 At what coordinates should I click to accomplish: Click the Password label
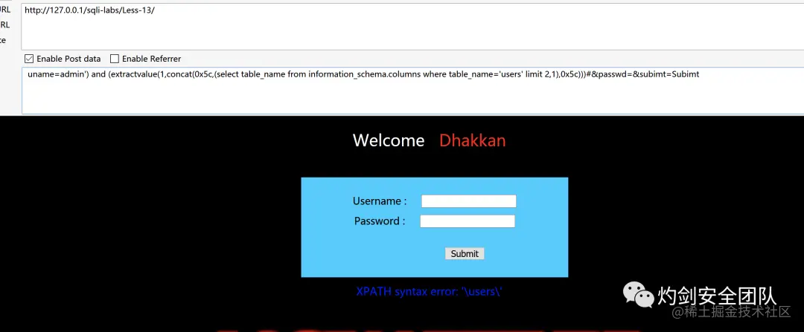click(380, 221)
